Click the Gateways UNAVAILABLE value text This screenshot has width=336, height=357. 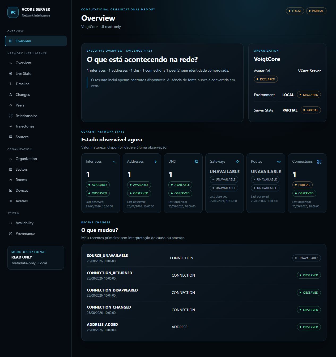[x=224, y=172]
